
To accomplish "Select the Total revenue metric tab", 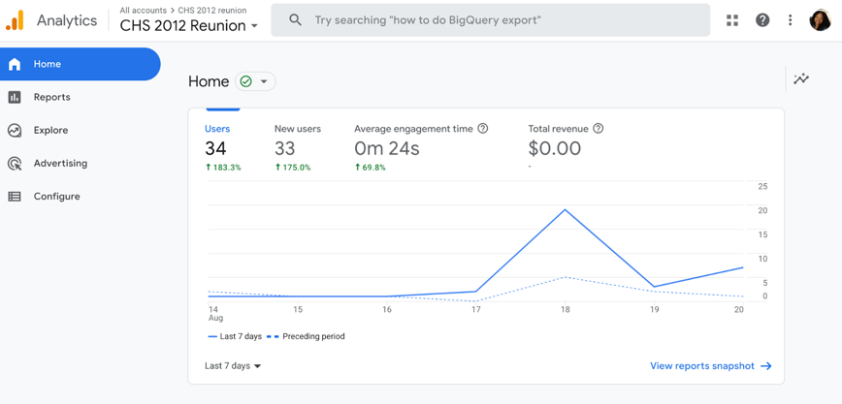I will tap(566, 147).
